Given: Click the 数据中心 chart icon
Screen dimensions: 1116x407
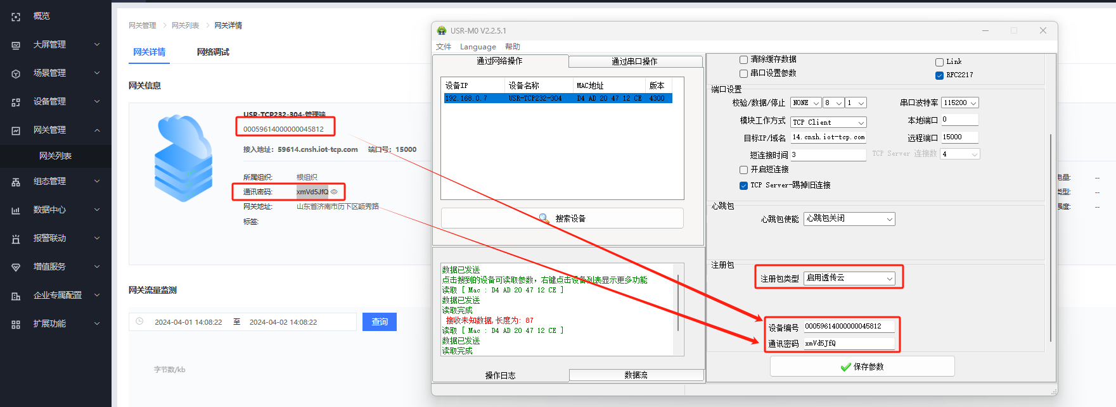Looking at the screenshot, I should click(16, 210).
